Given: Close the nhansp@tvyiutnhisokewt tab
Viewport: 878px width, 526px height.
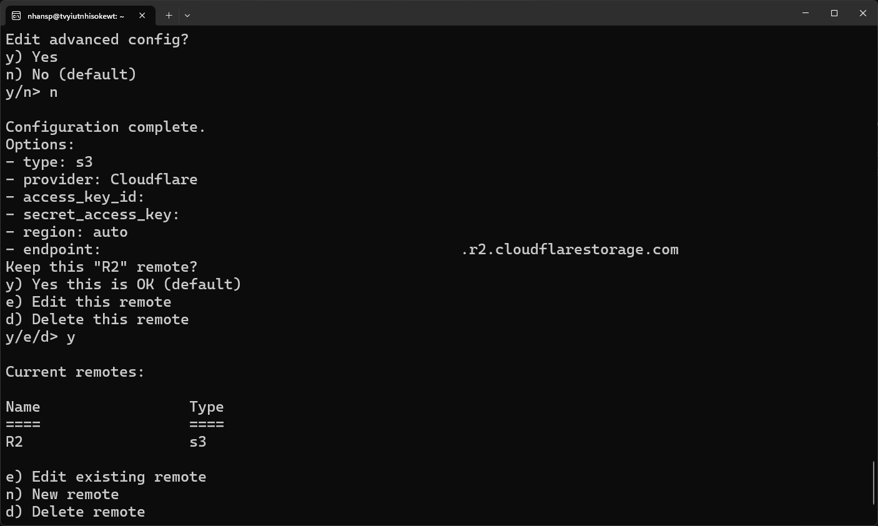Looking at the screenshot, I should (142, 16).
